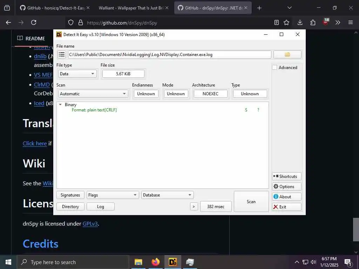Image resolution: width=359 pixels, height=269 pixels.
Task: Open Shortcuts settings in Detect It Easy
Action: 287,177
